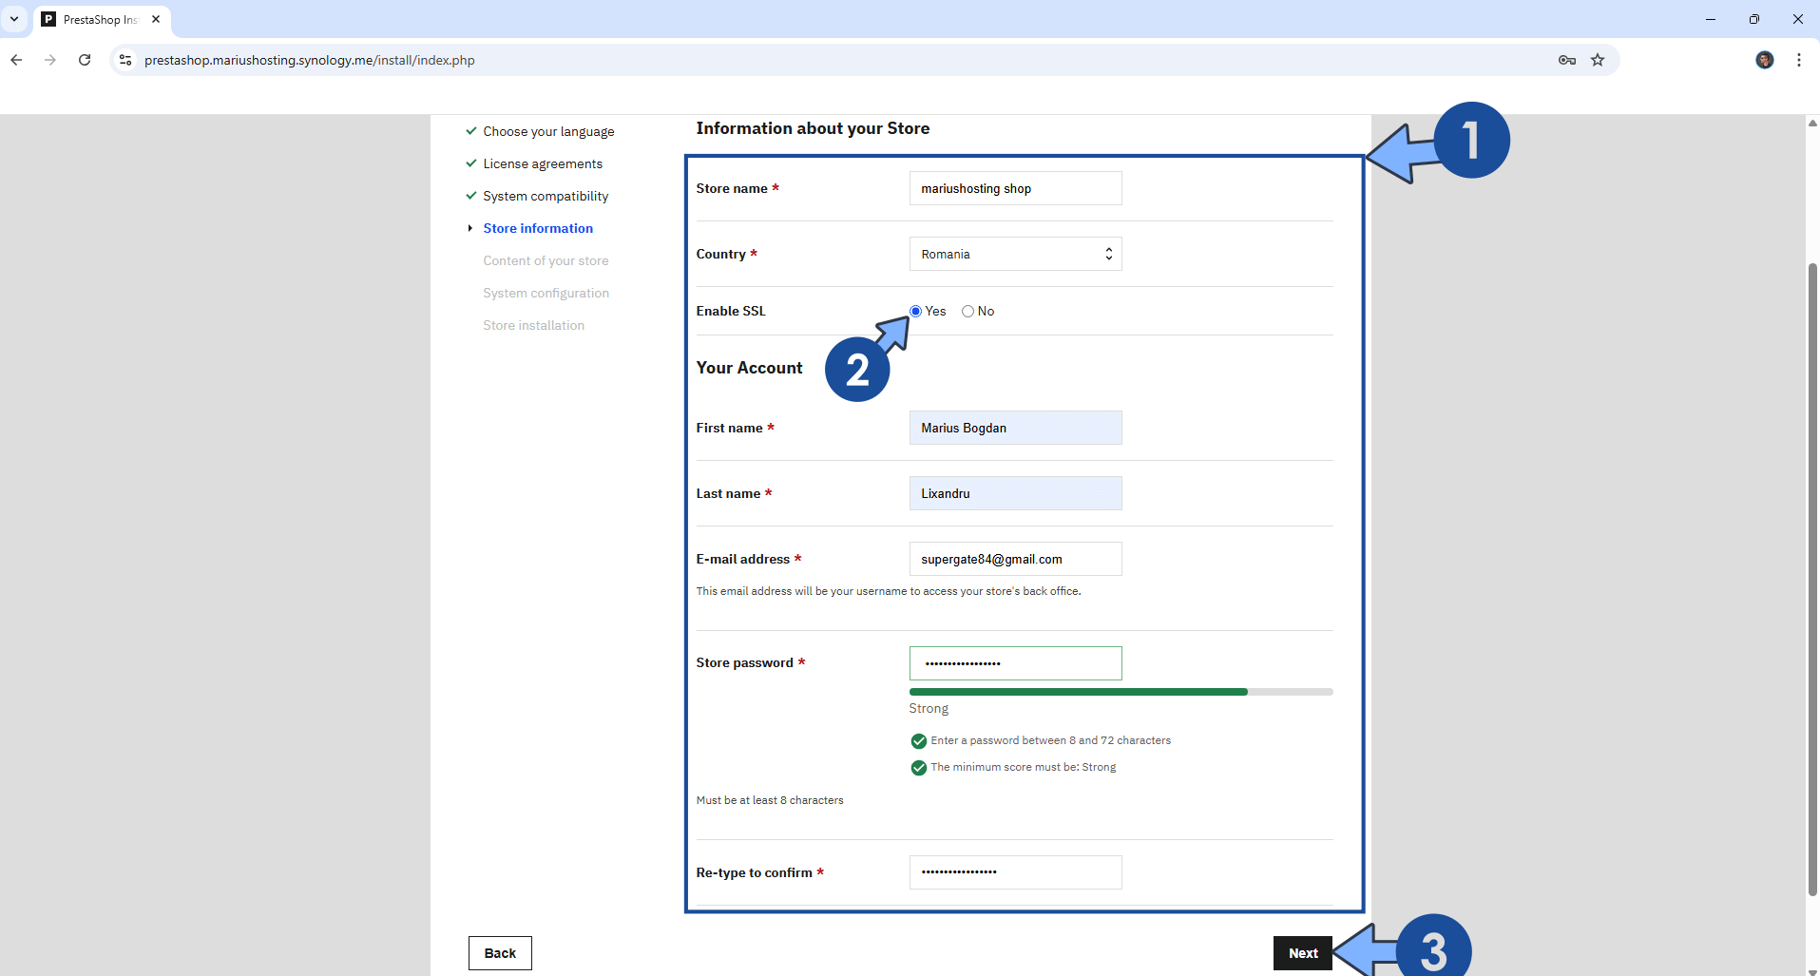Close the PrestaShop browser tab
1820x976 pixels.
tap(156, 19)
